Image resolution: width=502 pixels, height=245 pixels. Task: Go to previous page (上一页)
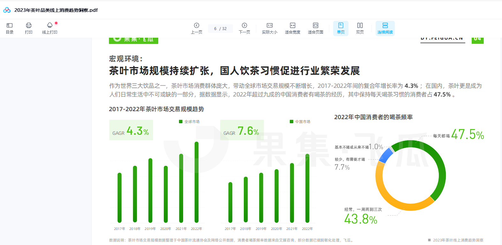197,28
